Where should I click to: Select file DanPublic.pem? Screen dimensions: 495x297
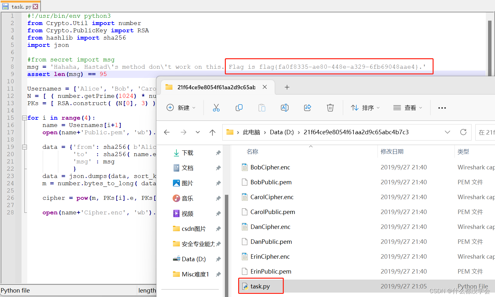pos(271,242)
